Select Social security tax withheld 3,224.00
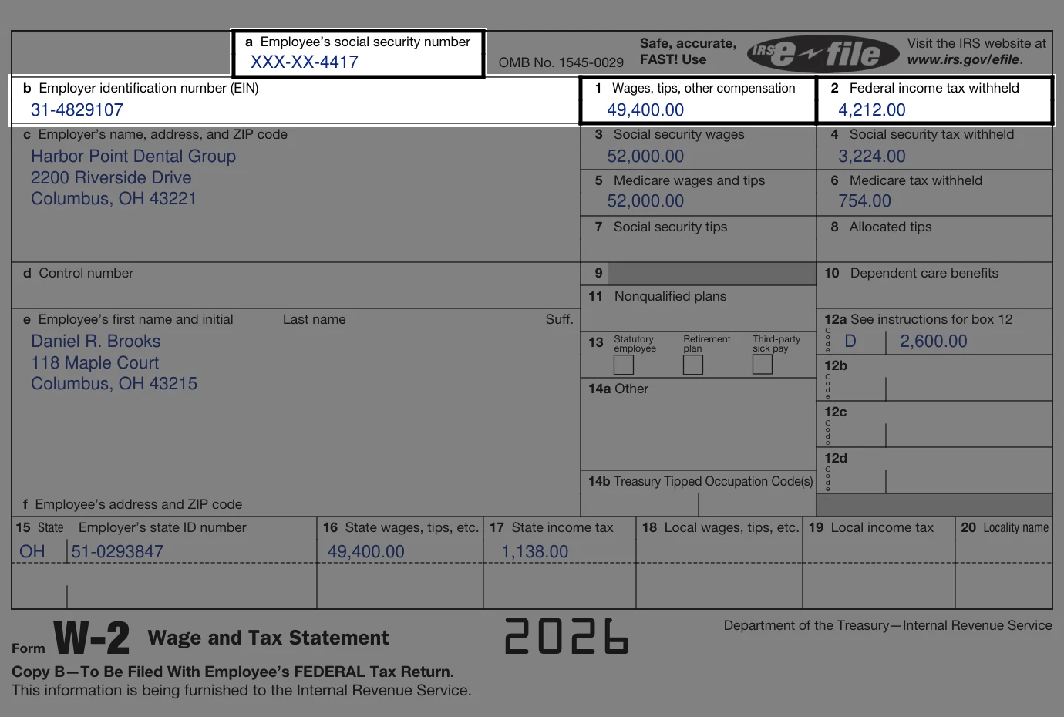This screenshot has width=1064, height=717. pyautogui.click(x=872, y=157)
